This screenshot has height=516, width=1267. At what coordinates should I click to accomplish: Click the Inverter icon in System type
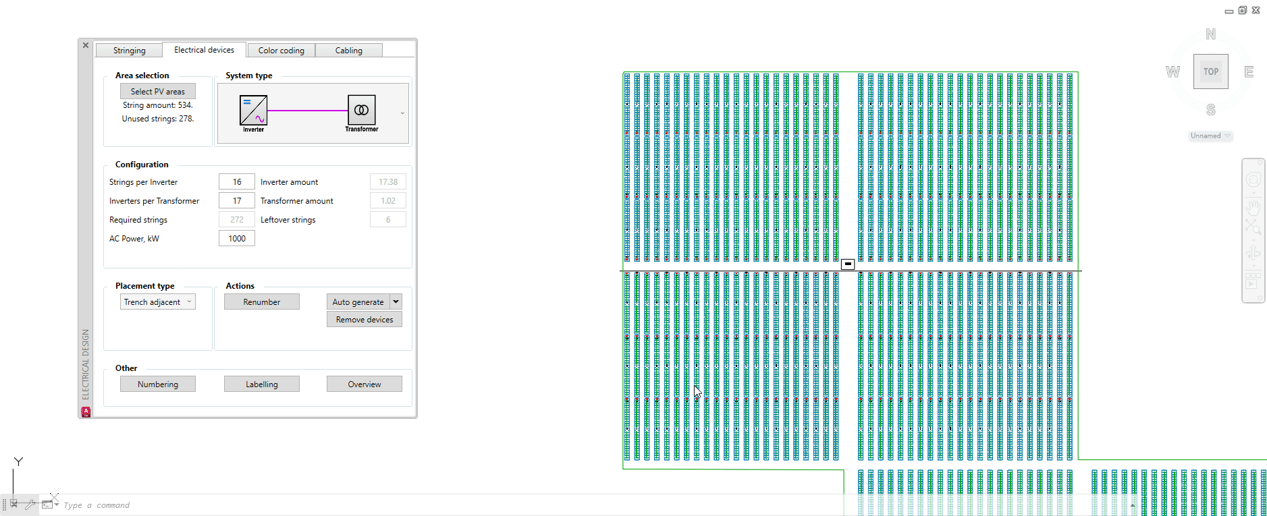coord(253,110)
